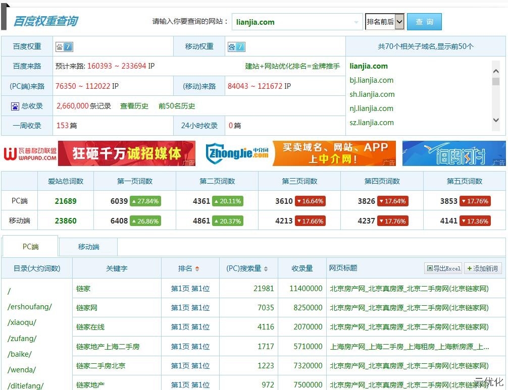
Task: Open the 查看历史 link
Action: point(134,106)
